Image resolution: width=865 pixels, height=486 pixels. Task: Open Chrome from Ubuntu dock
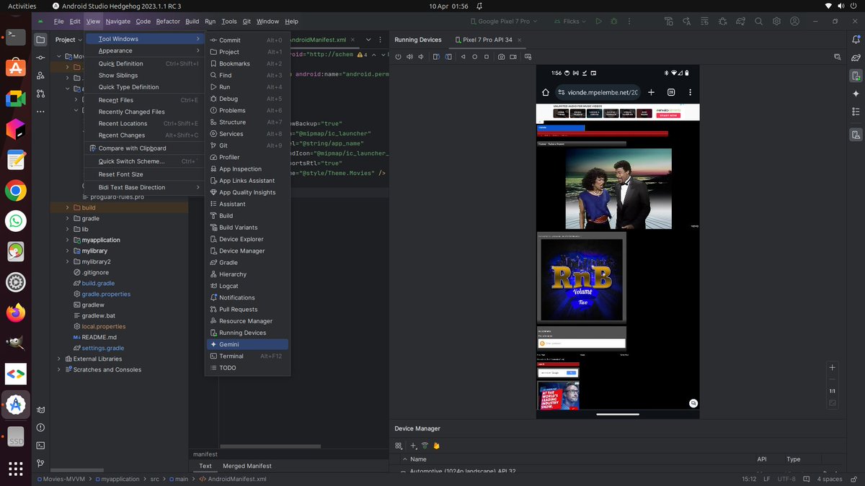(x=16, y=190)
